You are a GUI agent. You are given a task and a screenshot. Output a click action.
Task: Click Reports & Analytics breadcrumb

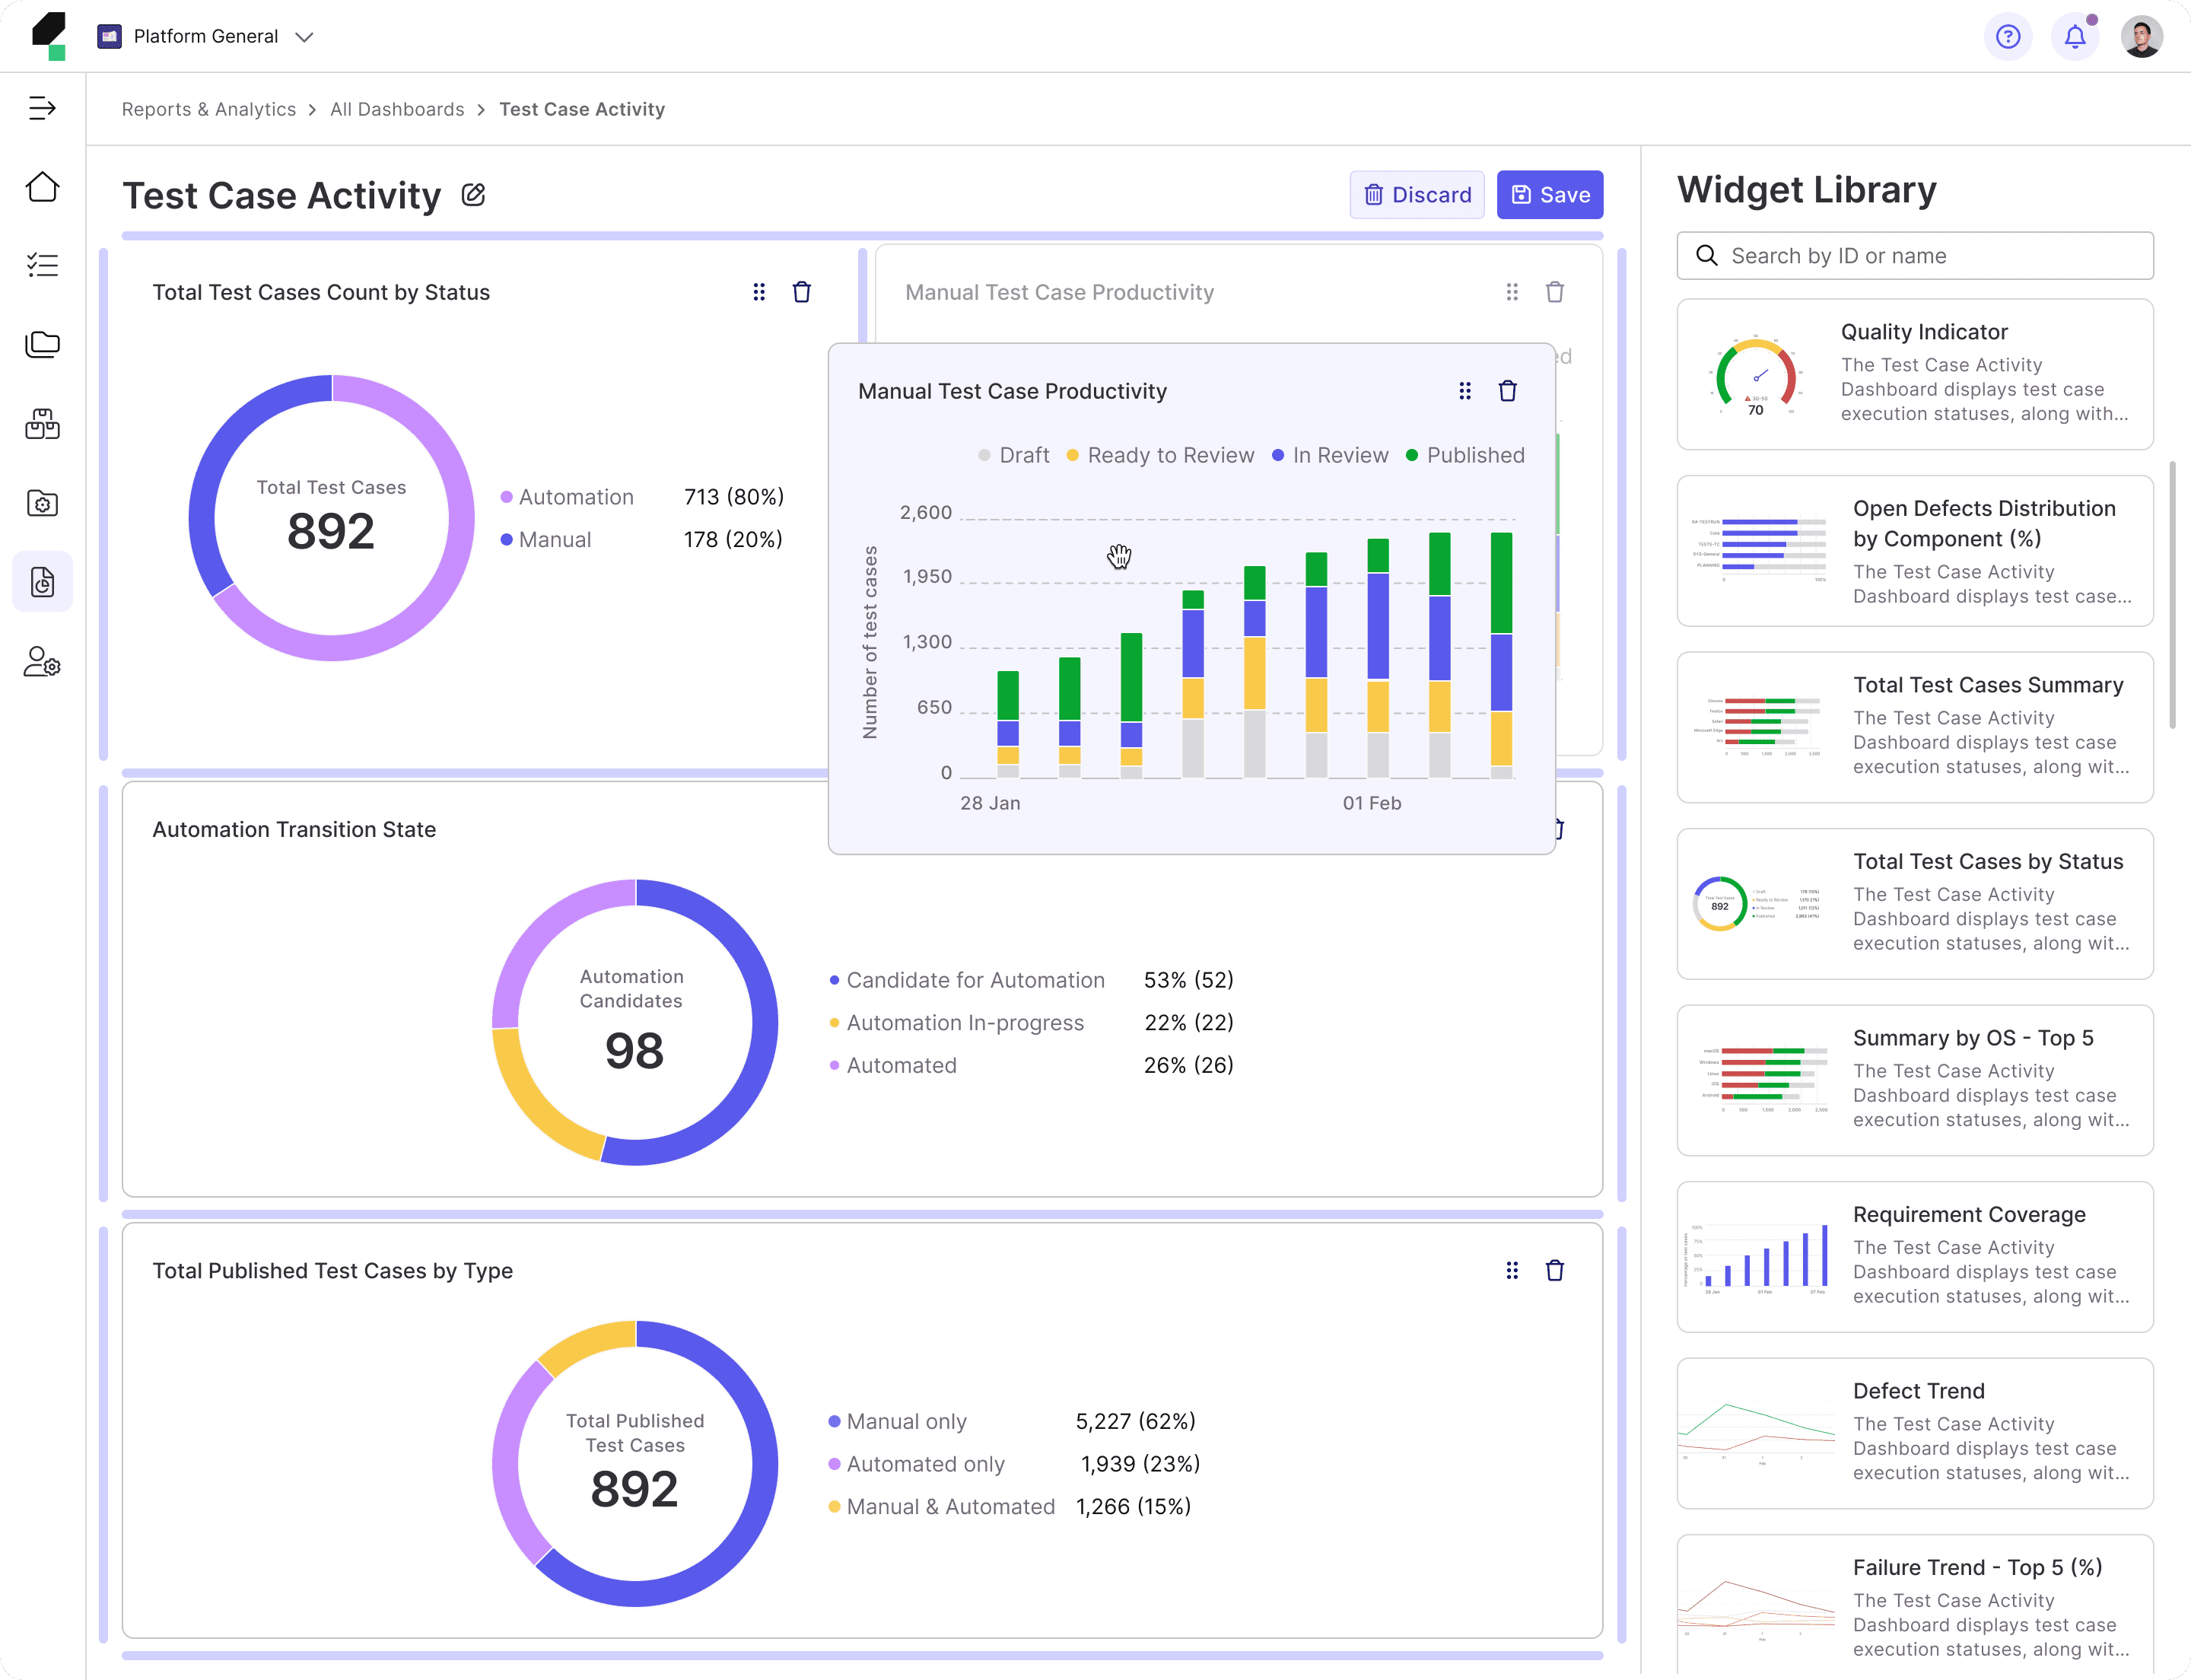pos(209,109)
